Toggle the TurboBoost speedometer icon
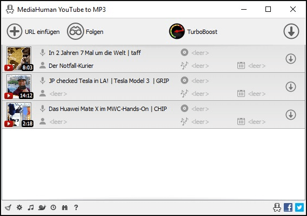The height and width of the screenshot is (216, 307). (177, 31)
